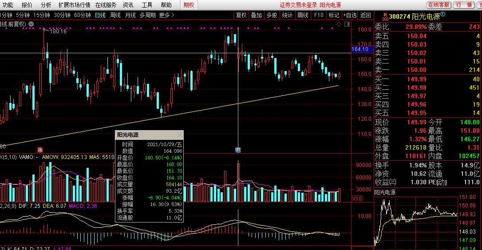
Task: Select the 卖一 150.00 order row
Action: pyautogui.click(x=427, y=70)
